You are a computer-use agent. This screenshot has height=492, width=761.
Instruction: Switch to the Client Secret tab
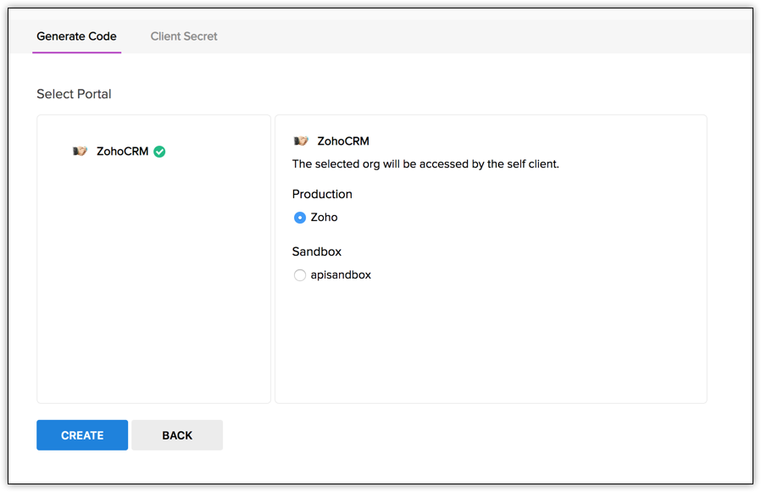click(184, 36)
